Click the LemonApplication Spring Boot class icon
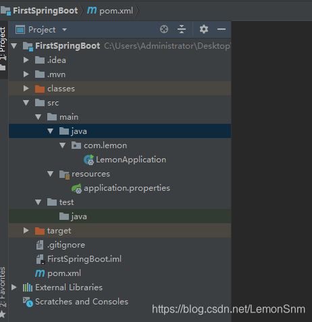 click(x=88, y=160)
